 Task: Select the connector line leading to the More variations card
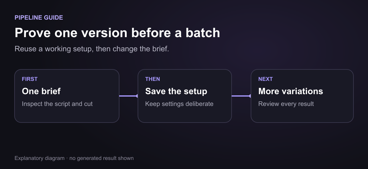pos(241,96)
